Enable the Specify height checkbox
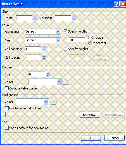 point(65,49)
